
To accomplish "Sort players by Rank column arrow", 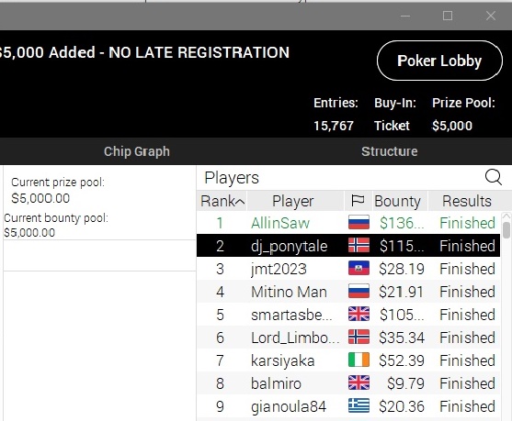I will pyautogui.click(x=239, y=202).
